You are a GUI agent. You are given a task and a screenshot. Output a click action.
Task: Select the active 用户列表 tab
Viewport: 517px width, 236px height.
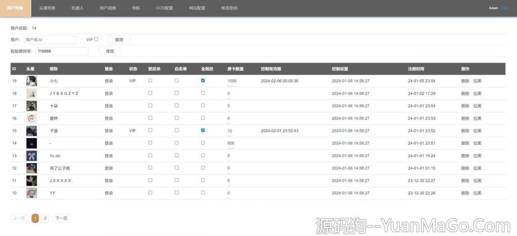click(16, 8)
